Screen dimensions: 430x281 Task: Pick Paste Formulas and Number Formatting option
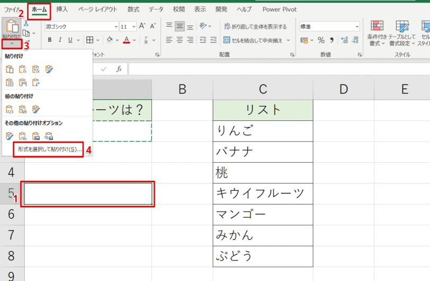[x=36, y=69]
